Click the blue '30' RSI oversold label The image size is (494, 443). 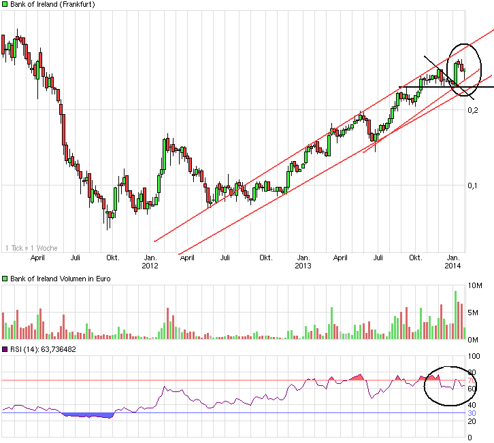472,413
